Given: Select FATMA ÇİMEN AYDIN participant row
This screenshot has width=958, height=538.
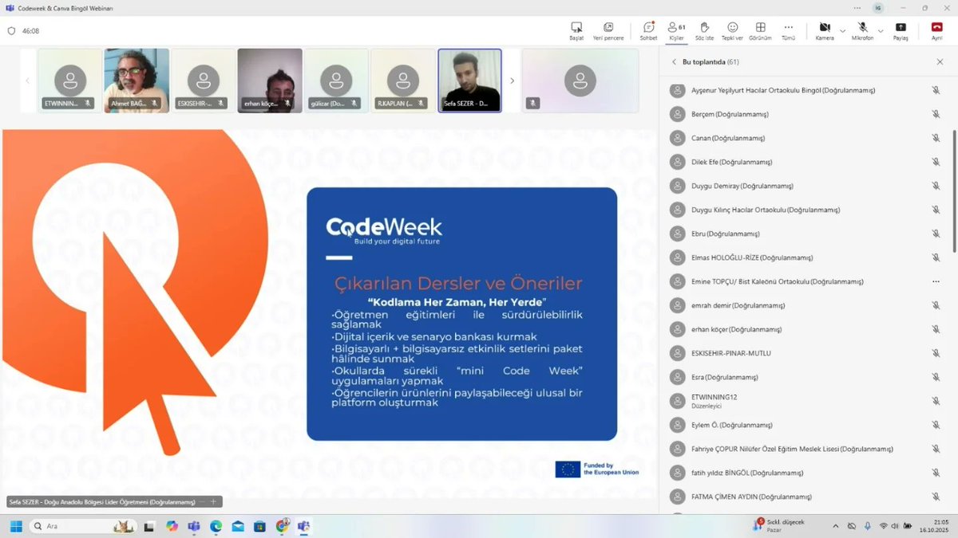Looking at the screenshot, I should (x=806, y=497).
